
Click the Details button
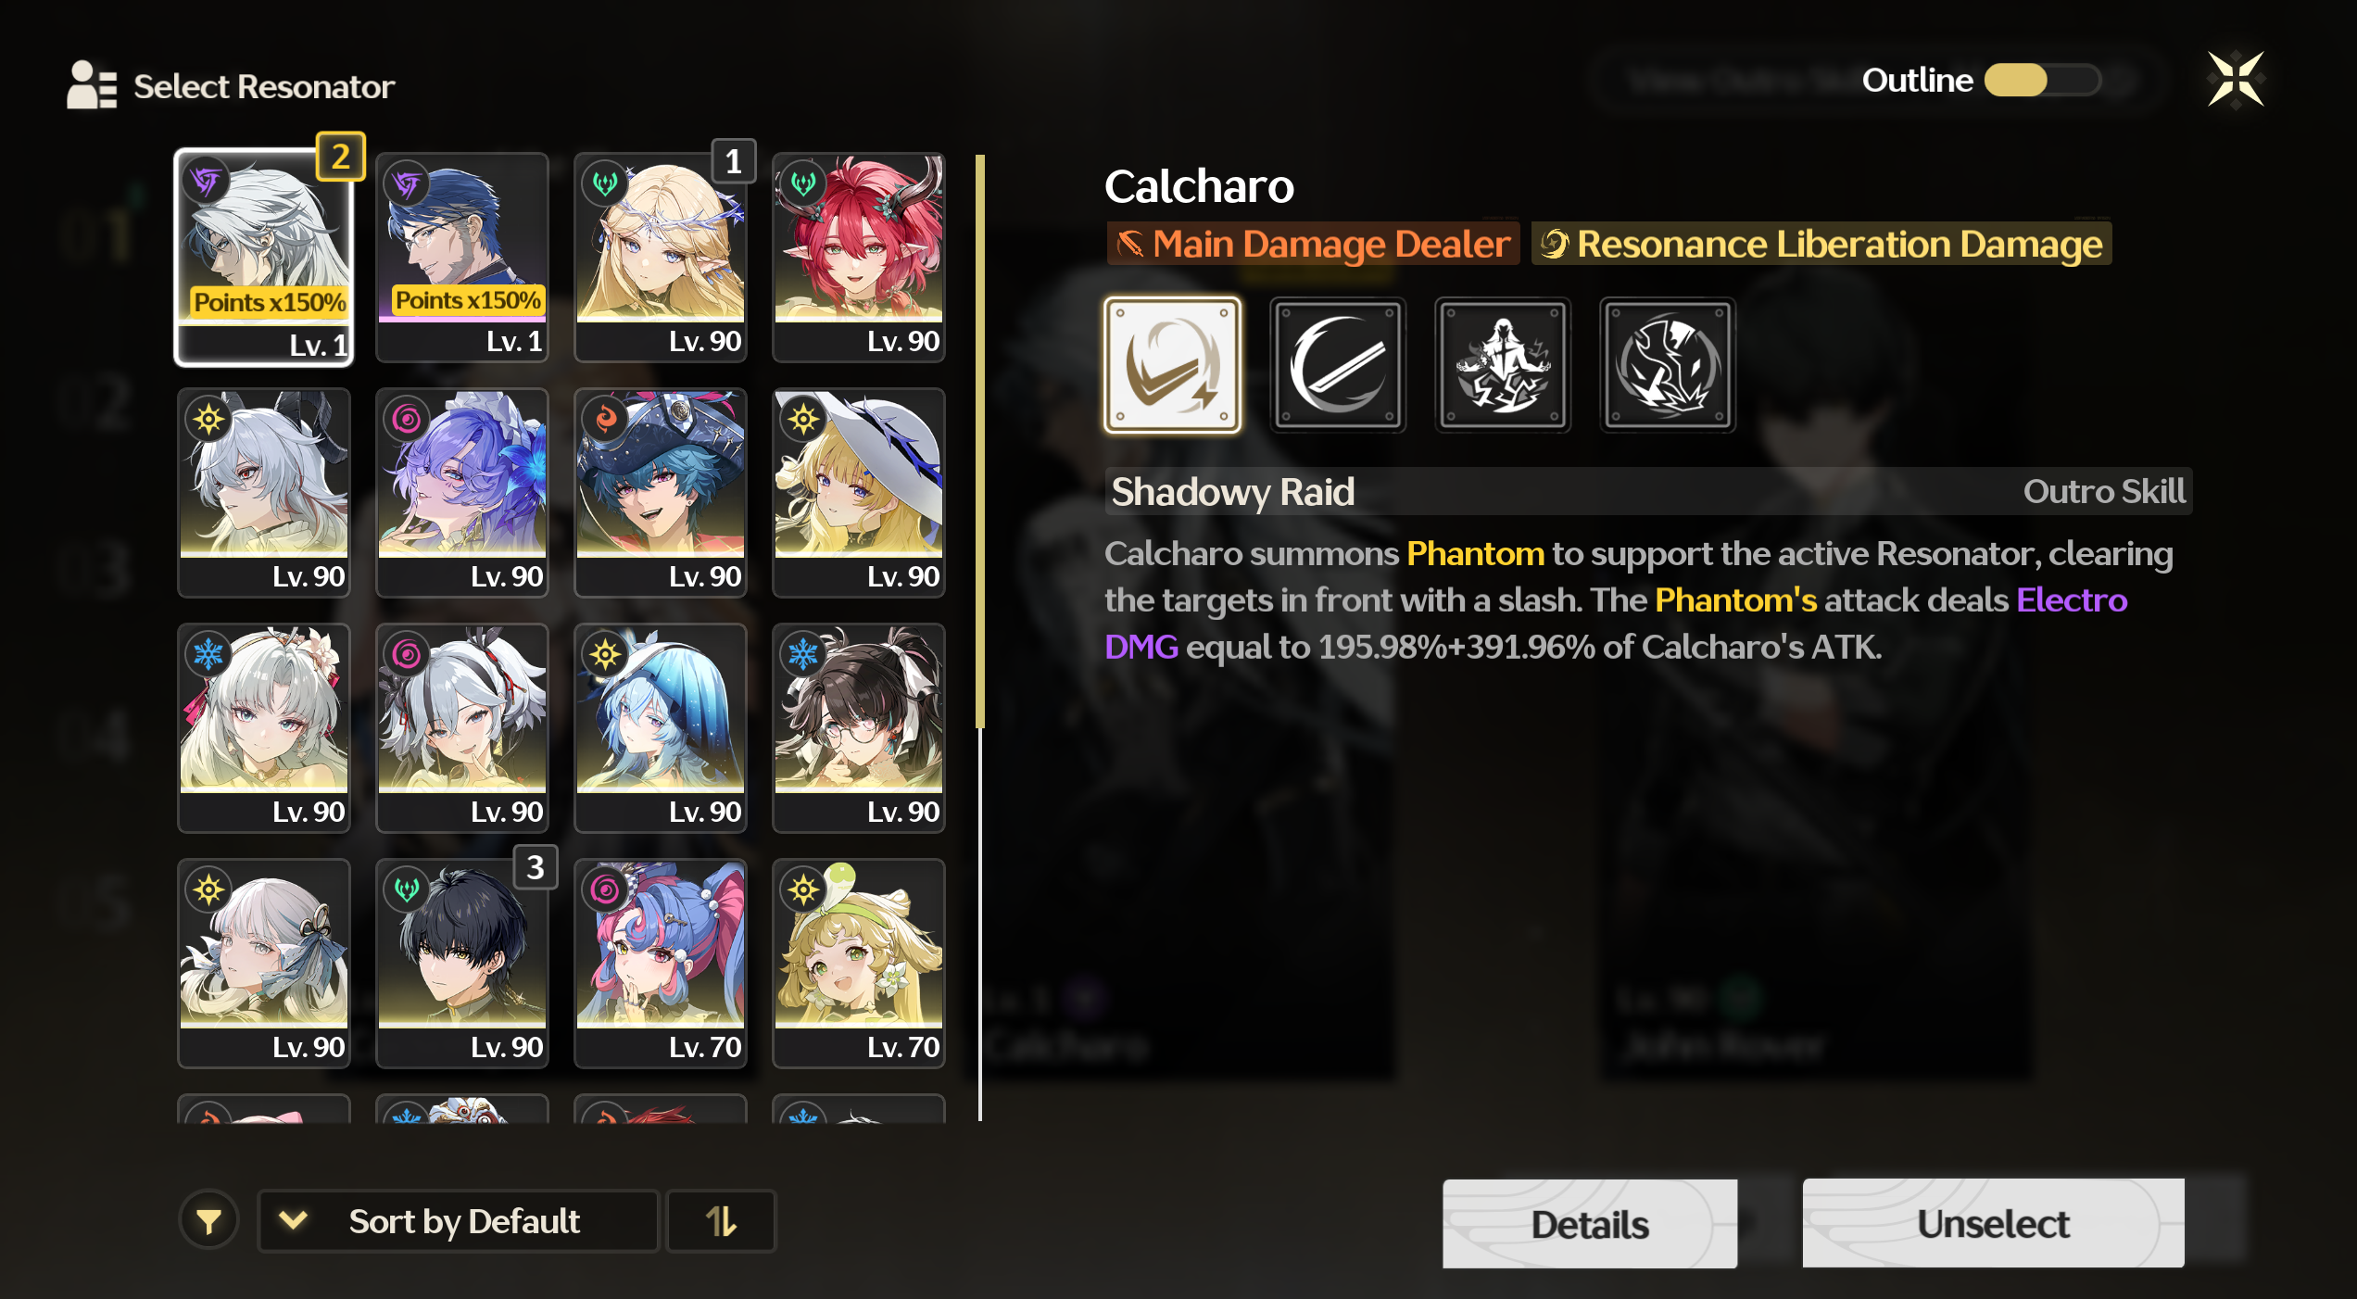click(1590, 1224)
